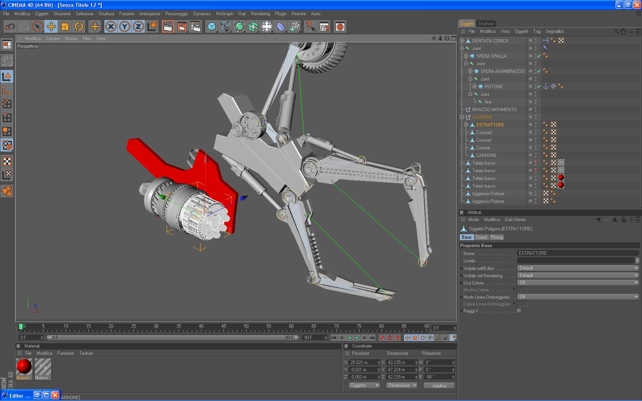Open the Render Settings icon
The height and width of the screenshot is (401, 642).
196,27
